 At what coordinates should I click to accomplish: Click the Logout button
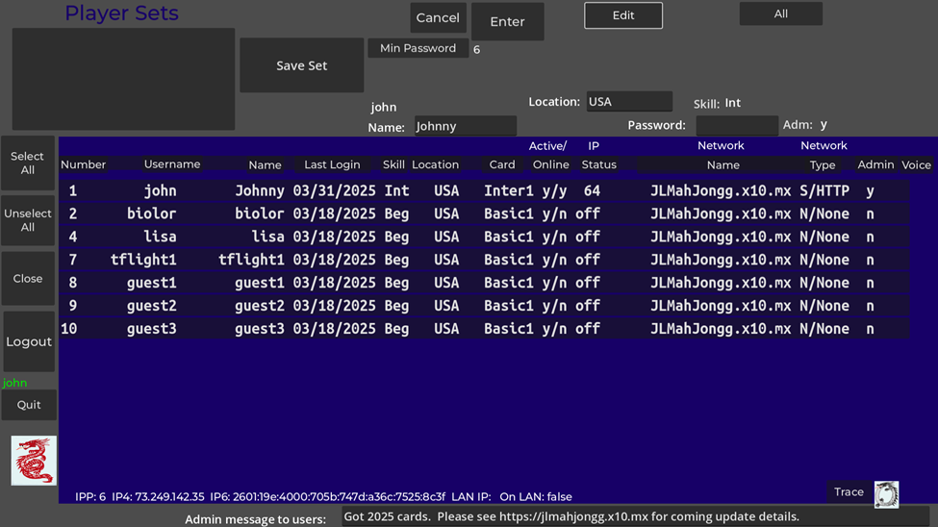[x=29, y=341]
